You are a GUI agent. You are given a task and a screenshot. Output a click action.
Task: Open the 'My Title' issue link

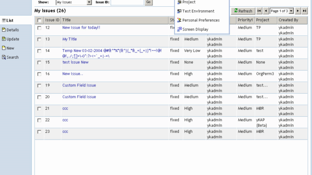[69, 39]
